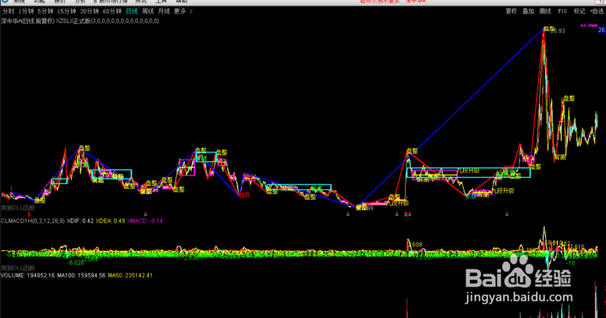Click 用到DLL函数 above the VOLUME label
This screenshot has width=606, height=318.
[x=18, y=268]
